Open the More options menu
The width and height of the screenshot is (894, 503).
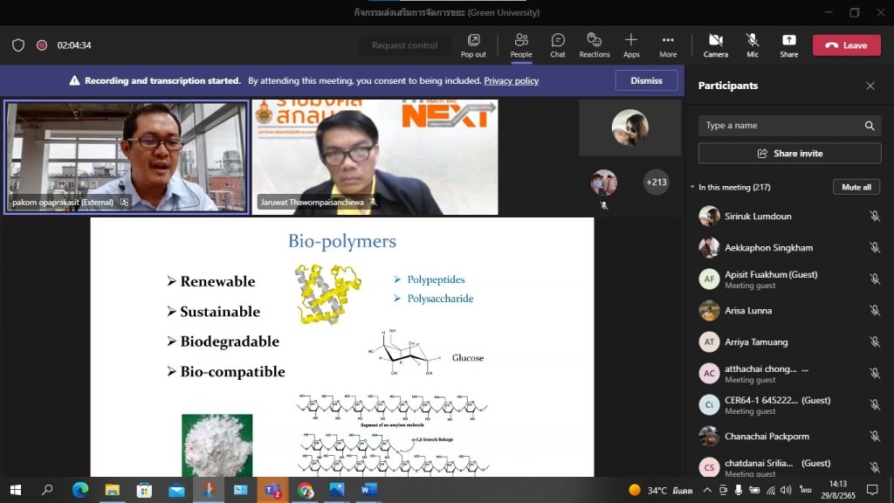668,45
